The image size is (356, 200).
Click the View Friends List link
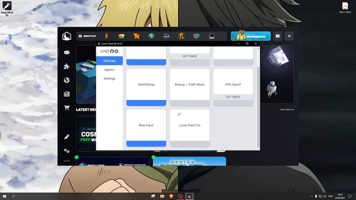coord(287,109)
